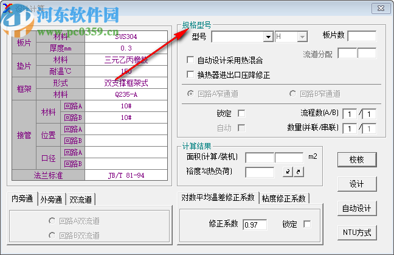Focus the first 流道分配 field
Image resolution: width=394 pixels, height=255 pixels.
[x=348, y=54]
